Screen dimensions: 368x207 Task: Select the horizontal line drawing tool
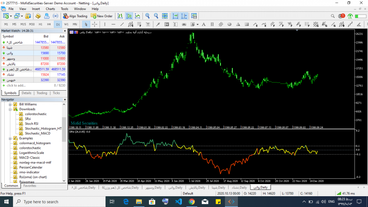tap(113, 24)
